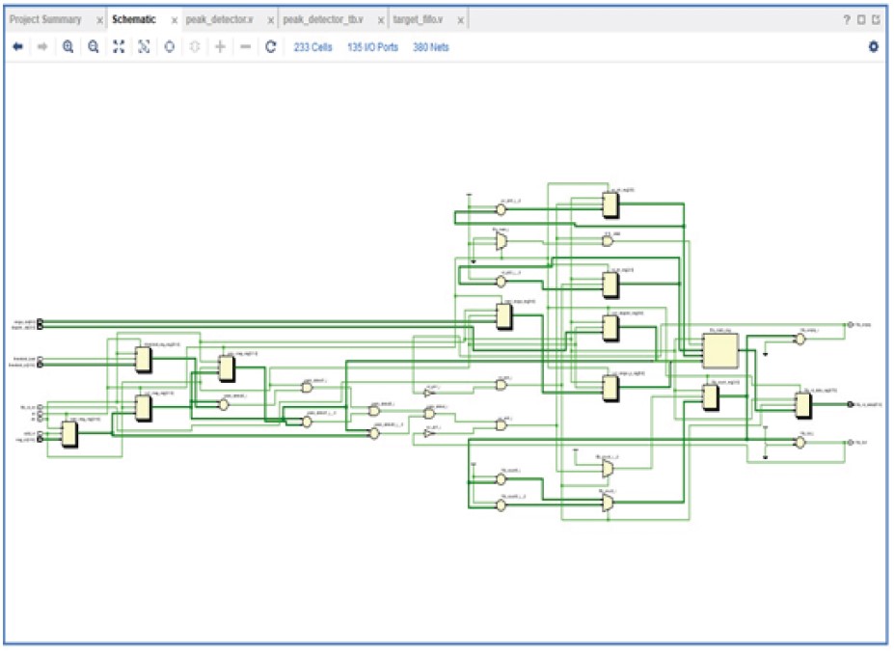The width and height of the screenshot is (894, 653).
Task: Click the Expand (plus) toolbar icon
Action: point(220,47)
